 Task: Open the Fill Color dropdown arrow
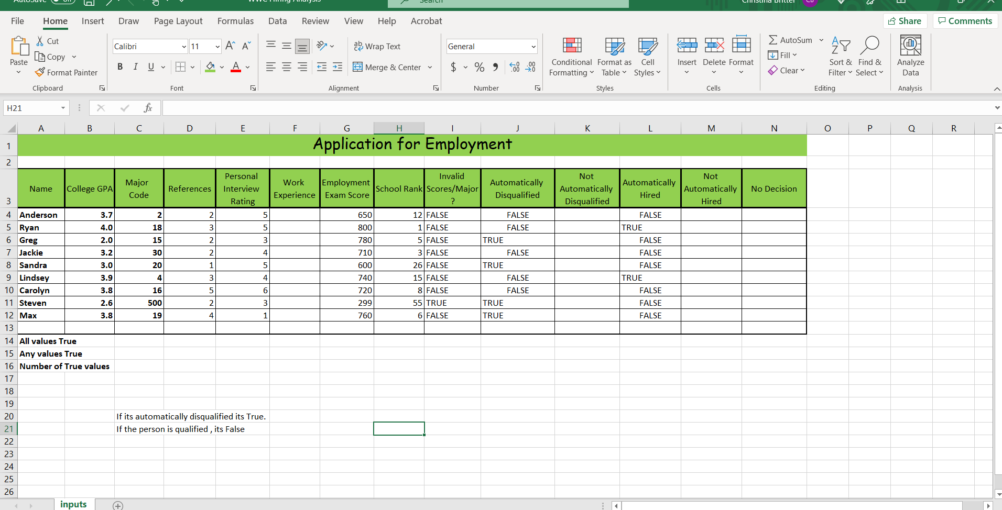(x=221, y=67)
